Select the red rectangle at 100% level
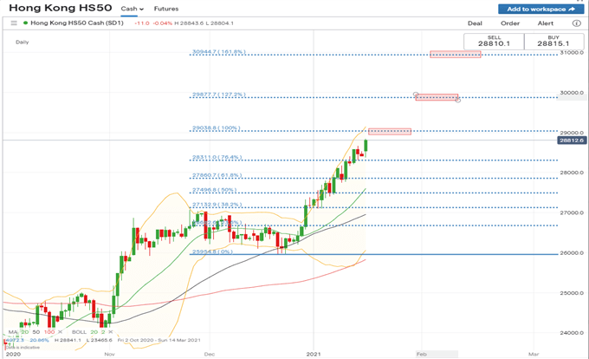This screenshot has height=359, width=589. coord(390,131)
